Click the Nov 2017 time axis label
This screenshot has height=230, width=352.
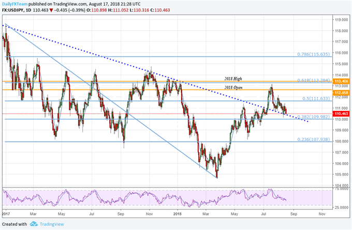tap(149, 214)
